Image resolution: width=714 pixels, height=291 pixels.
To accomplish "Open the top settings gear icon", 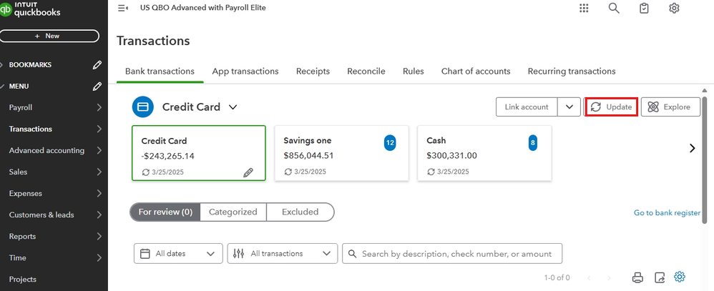I will click(x=674, y=8).
